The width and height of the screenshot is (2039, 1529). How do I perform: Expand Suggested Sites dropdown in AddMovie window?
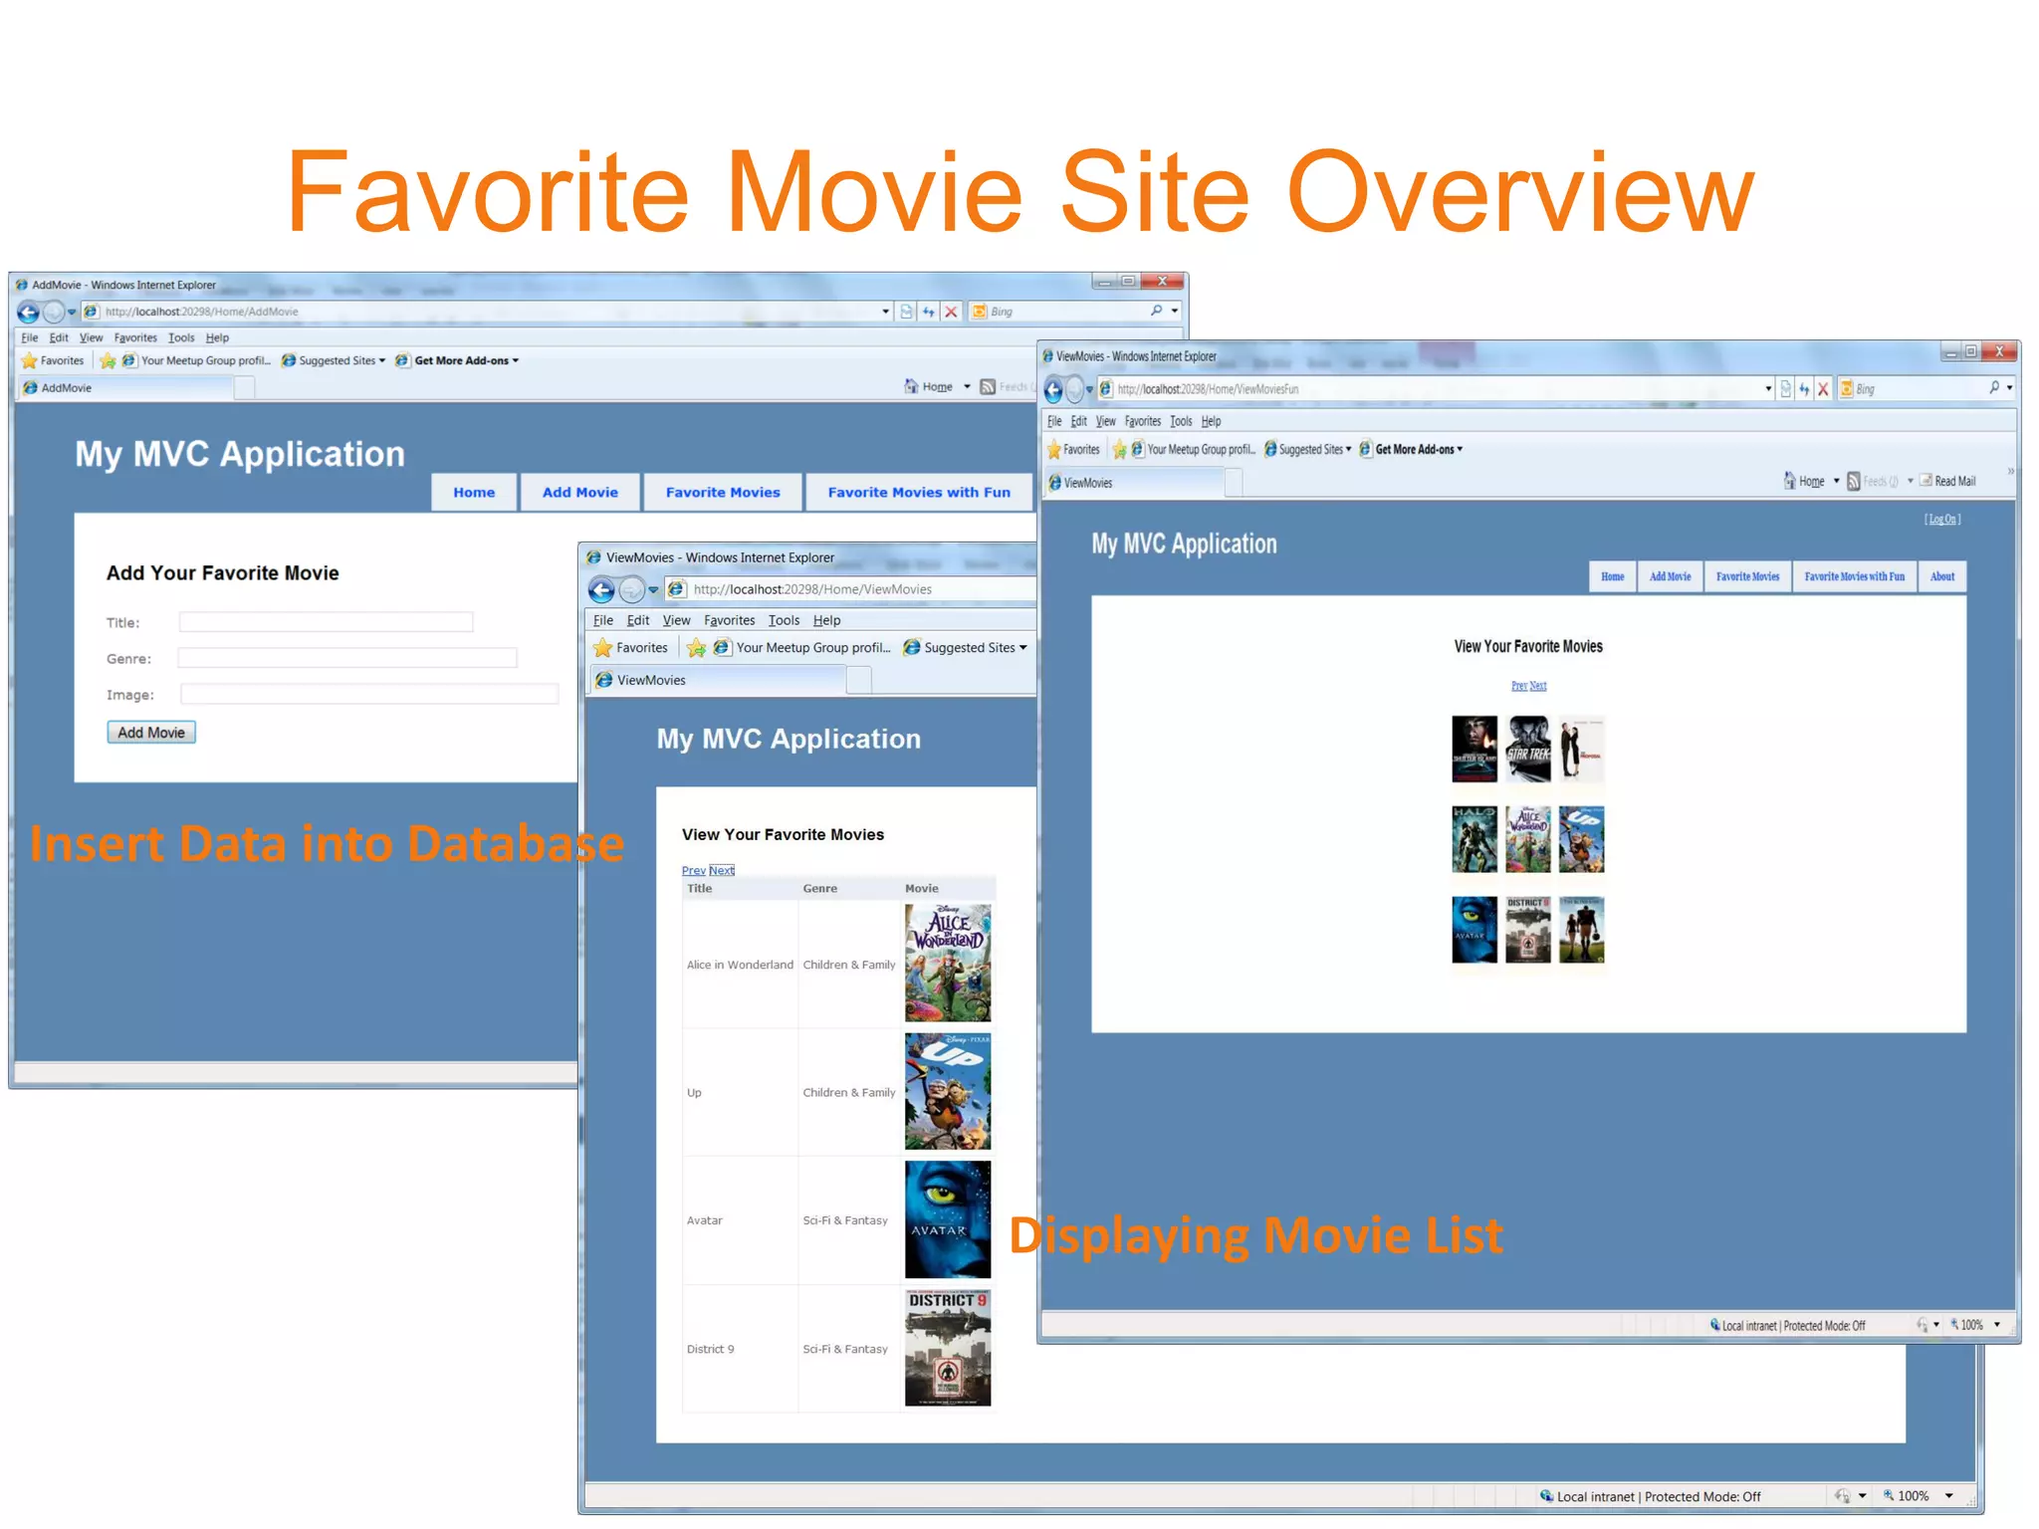[x=382, y=360]
